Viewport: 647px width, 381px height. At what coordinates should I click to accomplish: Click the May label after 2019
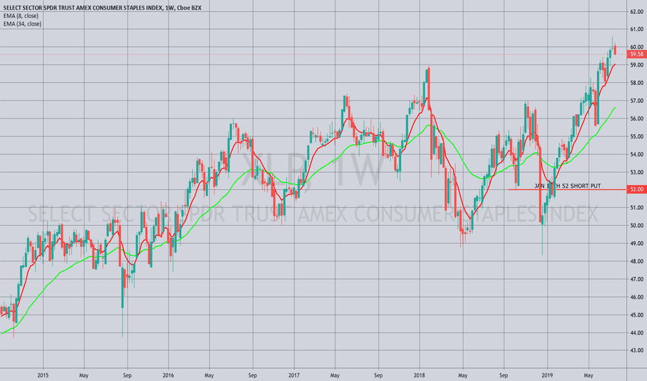pyautogui.click(x=589, y=375)
